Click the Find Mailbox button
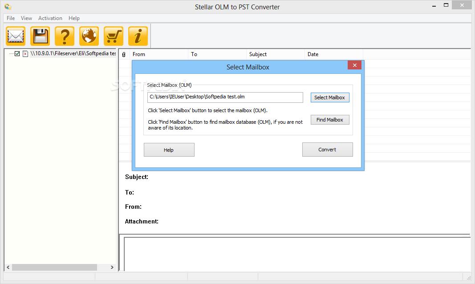This screenshot has height=284, width=475. (x=330, y=120)
